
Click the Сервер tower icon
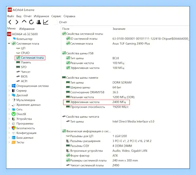pos(13,90)
